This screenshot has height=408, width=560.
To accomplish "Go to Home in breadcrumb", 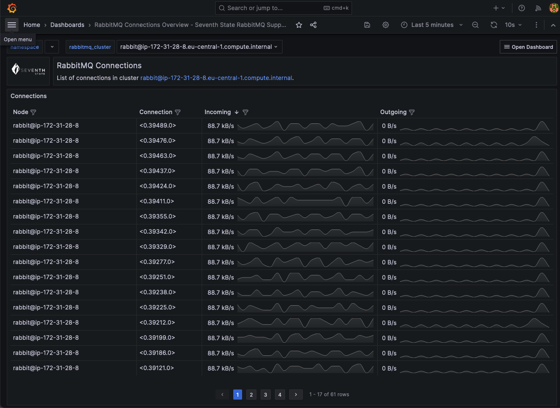I will coord(32,25).
